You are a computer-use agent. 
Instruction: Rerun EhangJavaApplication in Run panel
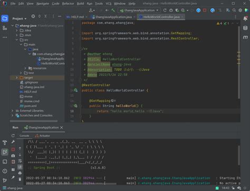click(x=13, y=136)
